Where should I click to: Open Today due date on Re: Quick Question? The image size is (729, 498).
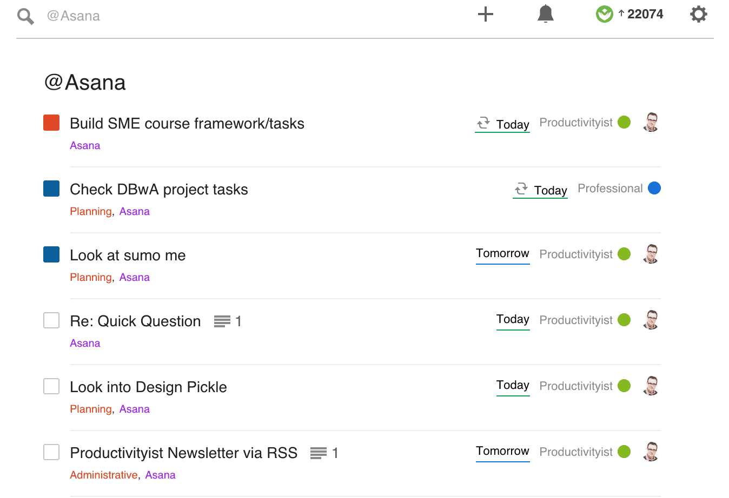point(513,319)
